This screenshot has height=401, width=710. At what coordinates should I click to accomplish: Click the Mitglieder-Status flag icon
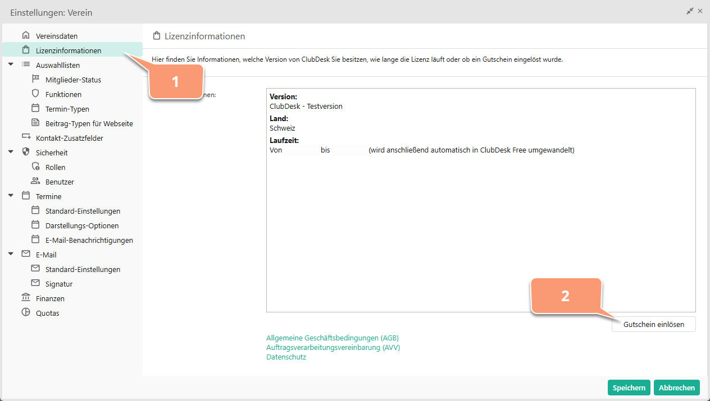[x=35, y=79]
